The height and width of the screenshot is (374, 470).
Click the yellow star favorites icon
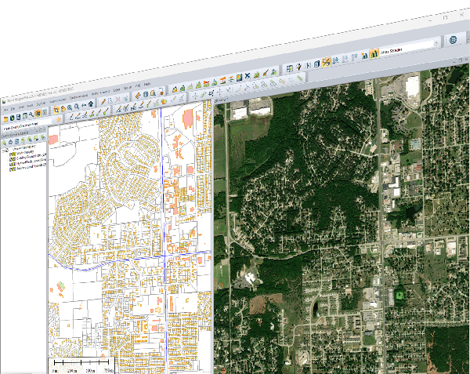(x=59, y=120)
